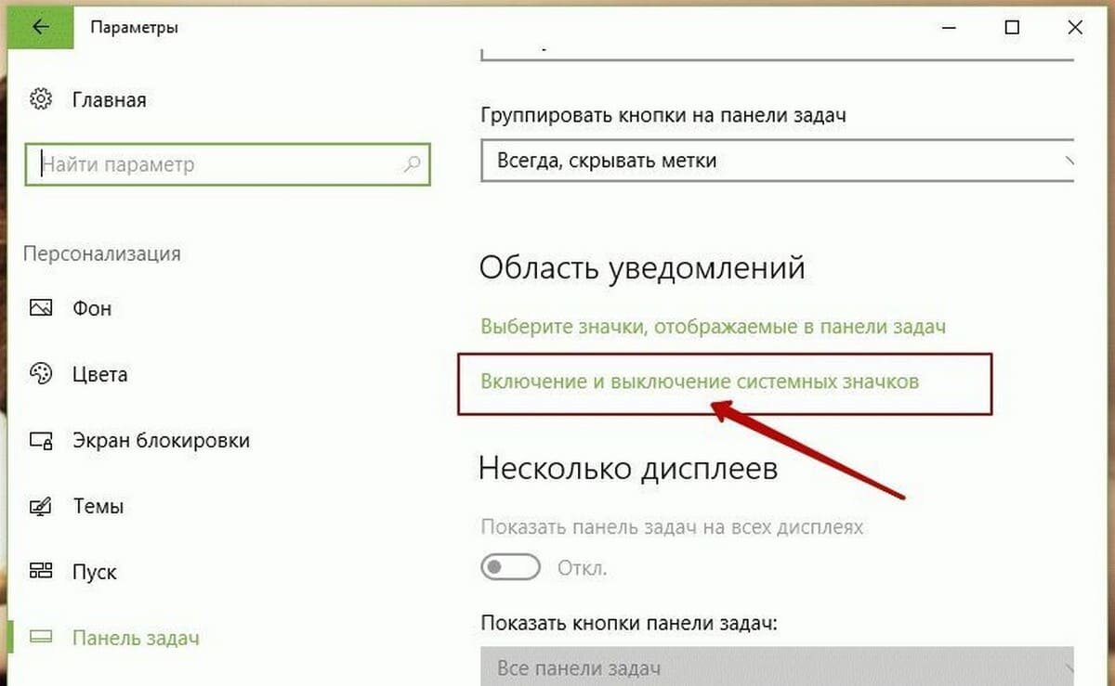Click the back arrow icon
Image resolution: width=1115 pixels, height=686 pixels.
click(39, 27)
